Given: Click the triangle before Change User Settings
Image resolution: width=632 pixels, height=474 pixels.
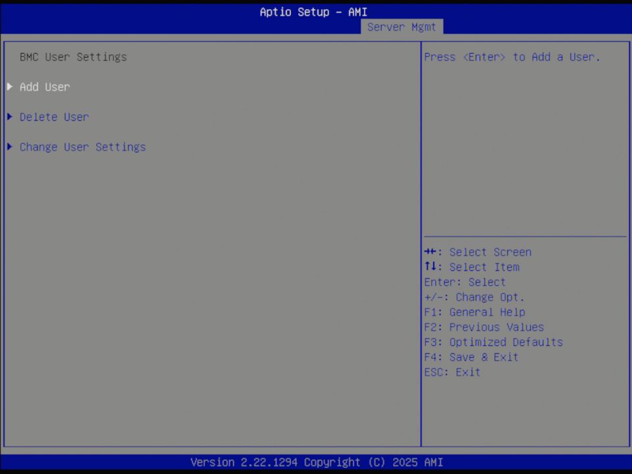Looking at the screenshot, I should [x=9, y=147].
